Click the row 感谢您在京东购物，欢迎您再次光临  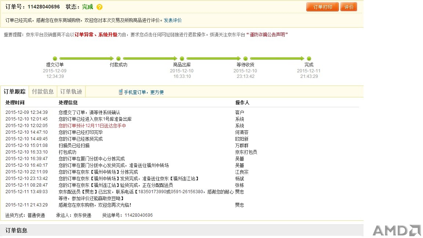[x=95, y=205]
